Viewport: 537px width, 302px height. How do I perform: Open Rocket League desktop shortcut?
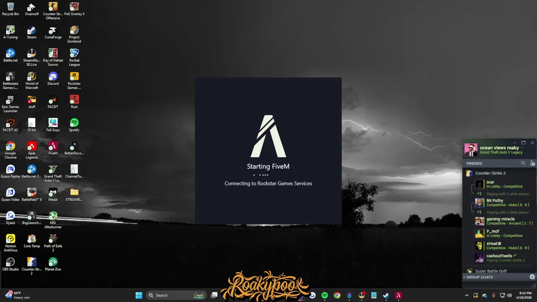[74, 57]
